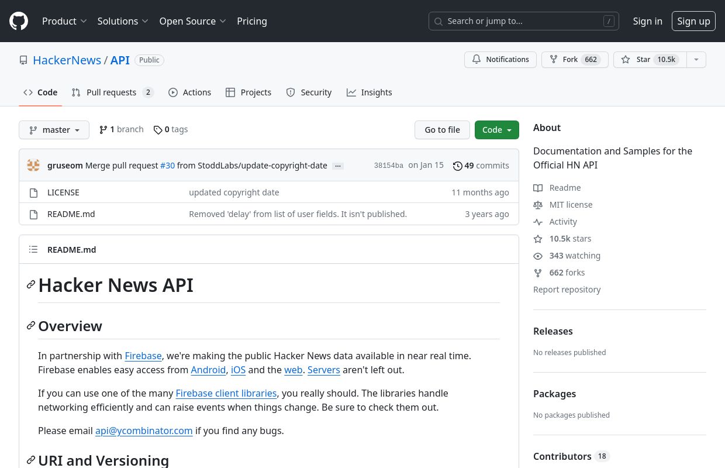Open the "Removed 'delay'" commit message

point(298,214)
